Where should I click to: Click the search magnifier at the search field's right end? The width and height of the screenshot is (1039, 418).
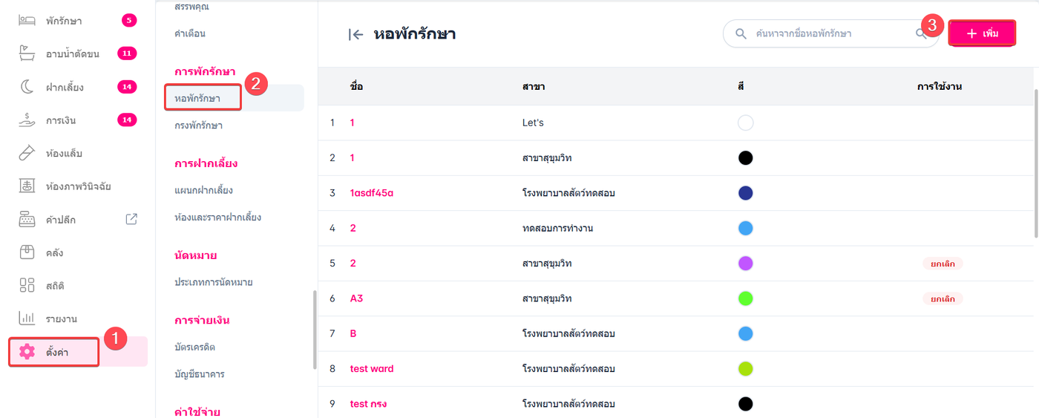coord(922,34)
